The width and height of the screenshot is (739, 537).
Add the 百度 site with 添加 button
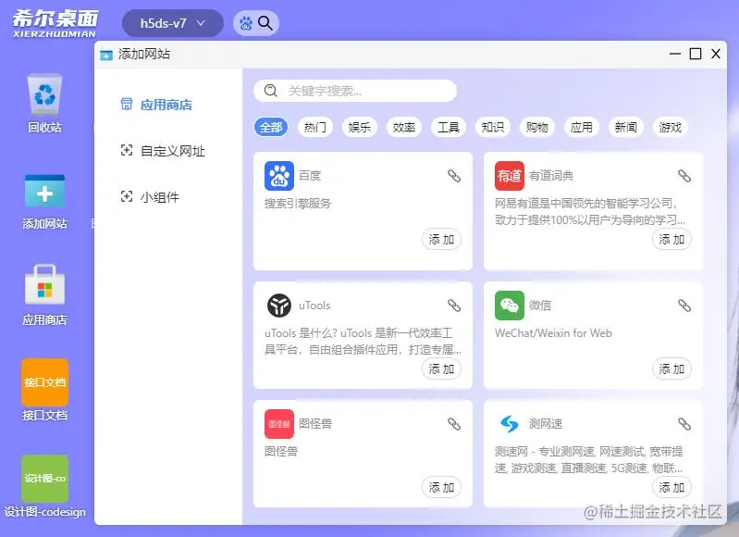click(x=441, y=239)
